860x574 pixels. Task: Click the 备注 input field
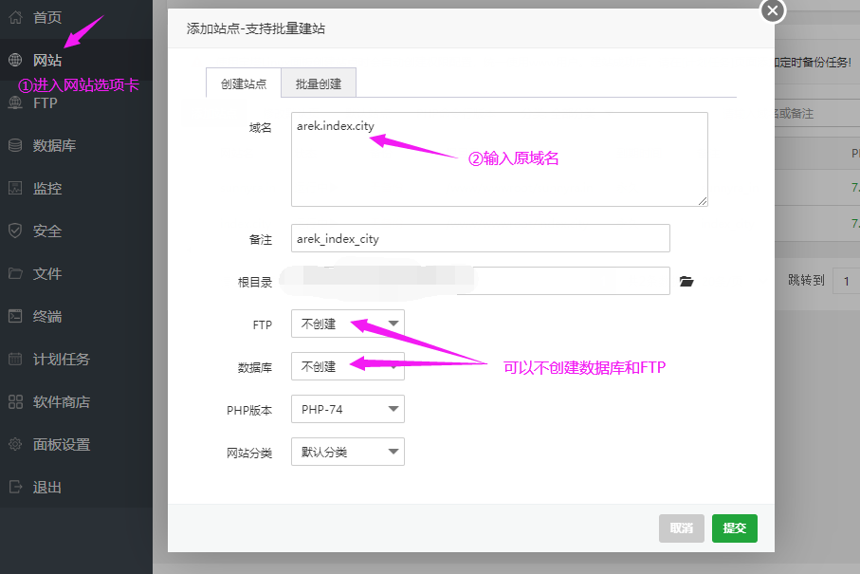pos(481,238)
